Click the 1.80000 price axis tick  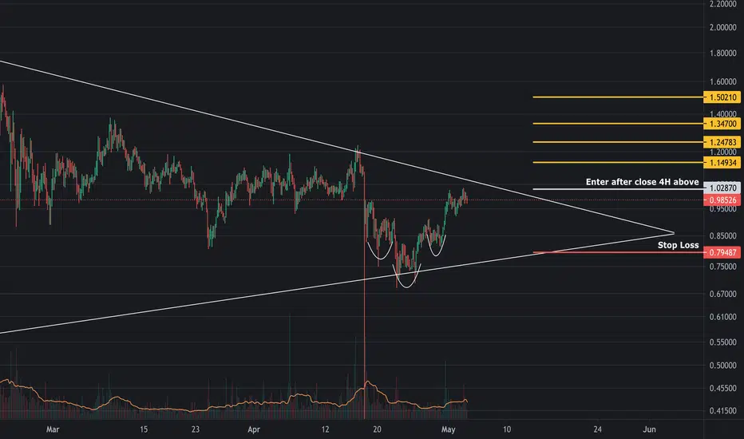coord(722,53)
